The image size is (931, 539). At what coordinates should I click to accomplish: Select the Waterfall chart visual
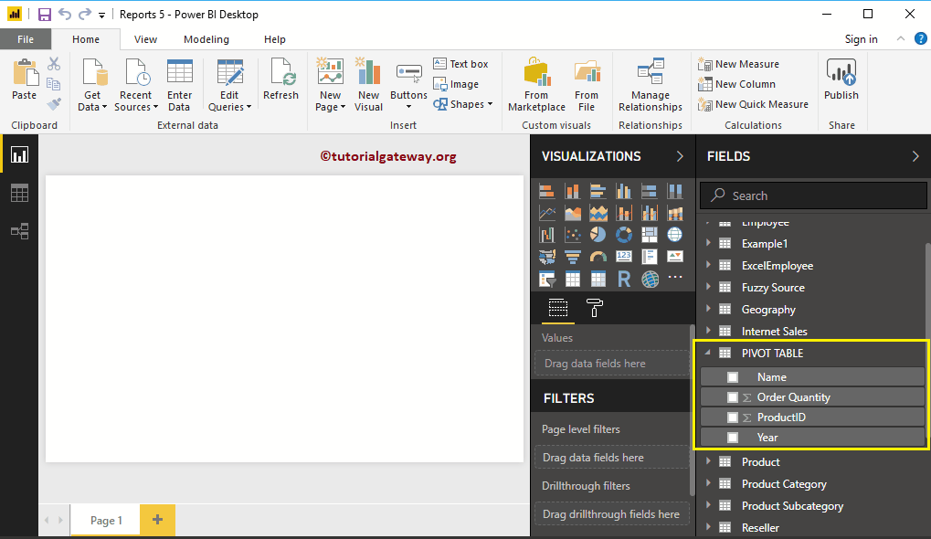click(x=547, y=235)
